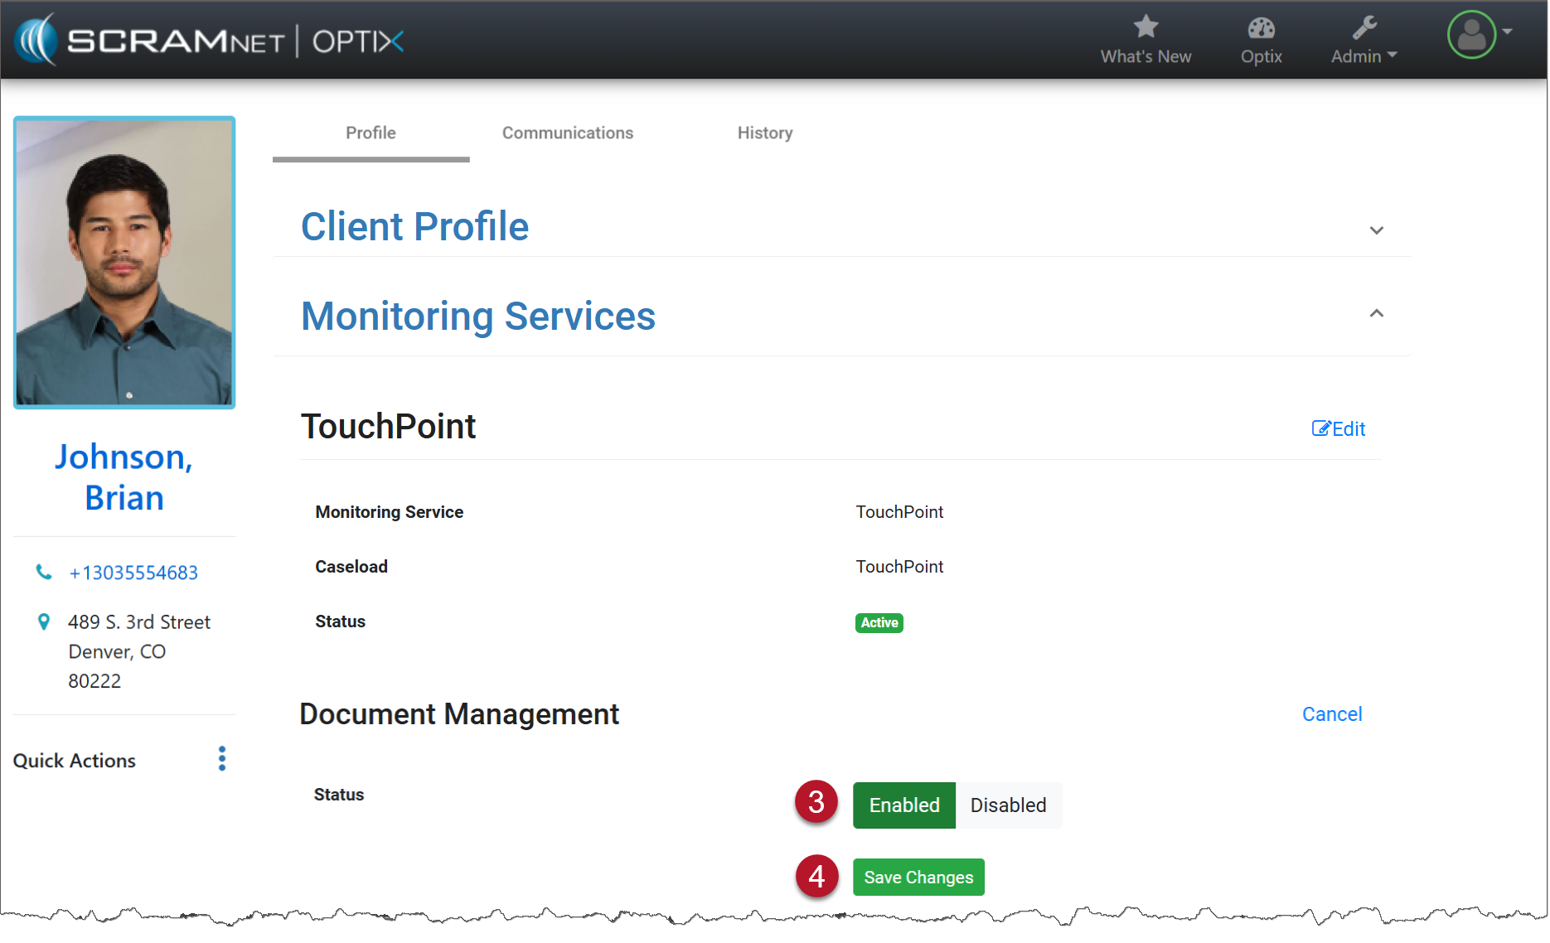Switch to the Communications tab
Viewport: 1550px width, 943px height.
pyautogui.click(x=567, y=133)
